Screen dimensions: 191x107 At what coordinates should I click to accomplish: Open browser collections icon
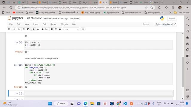click(173, 7)
